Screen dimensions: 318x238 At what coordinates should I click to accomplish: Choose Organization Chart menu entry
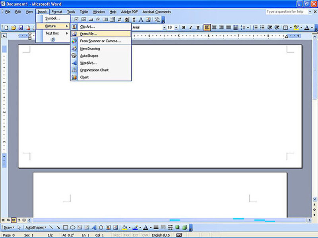(x=101, y=70)
